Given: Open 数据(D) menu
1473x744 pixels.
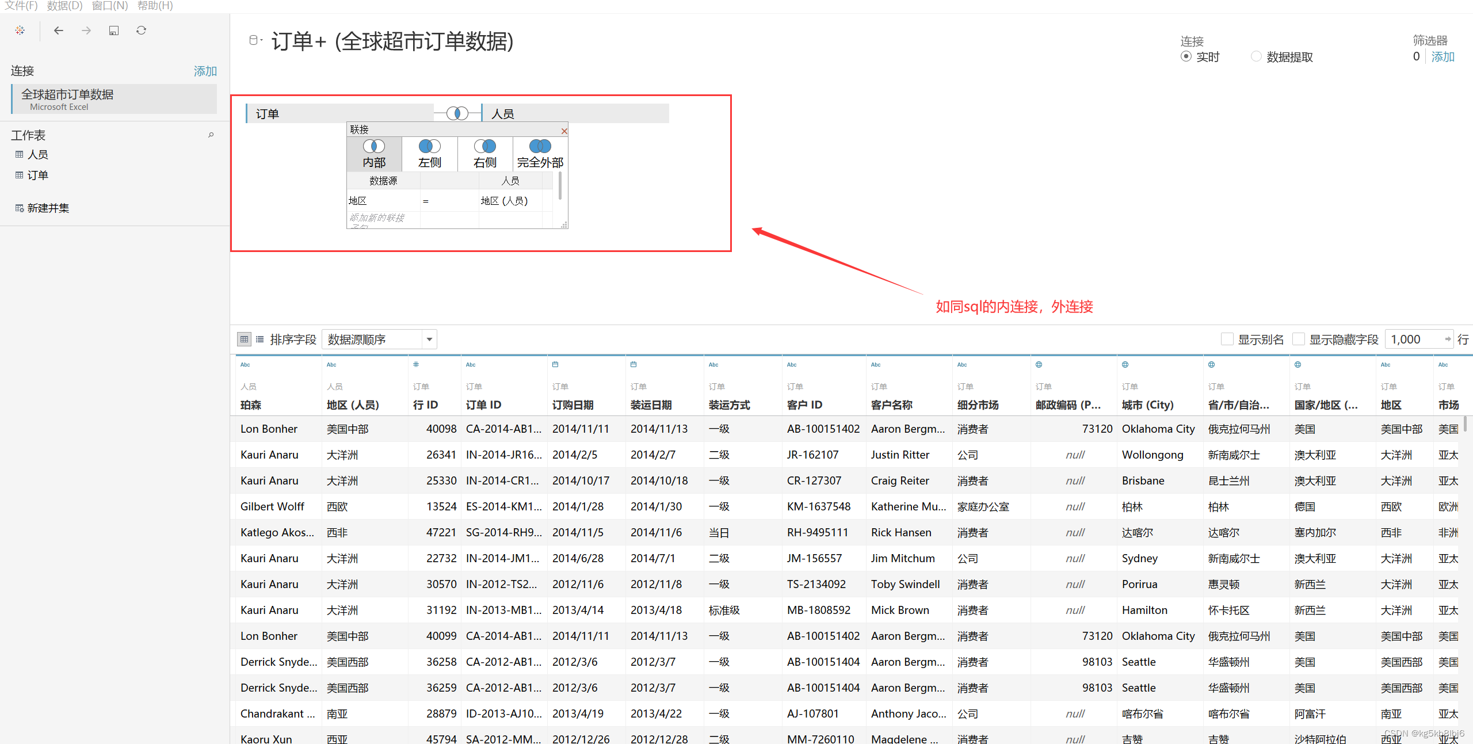Looking at the screenshot, I should [x=64, y=6].
